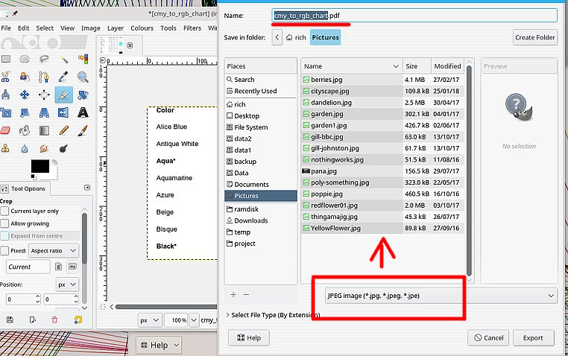Enable the Fixed checkbox

(x=4, y=251)
